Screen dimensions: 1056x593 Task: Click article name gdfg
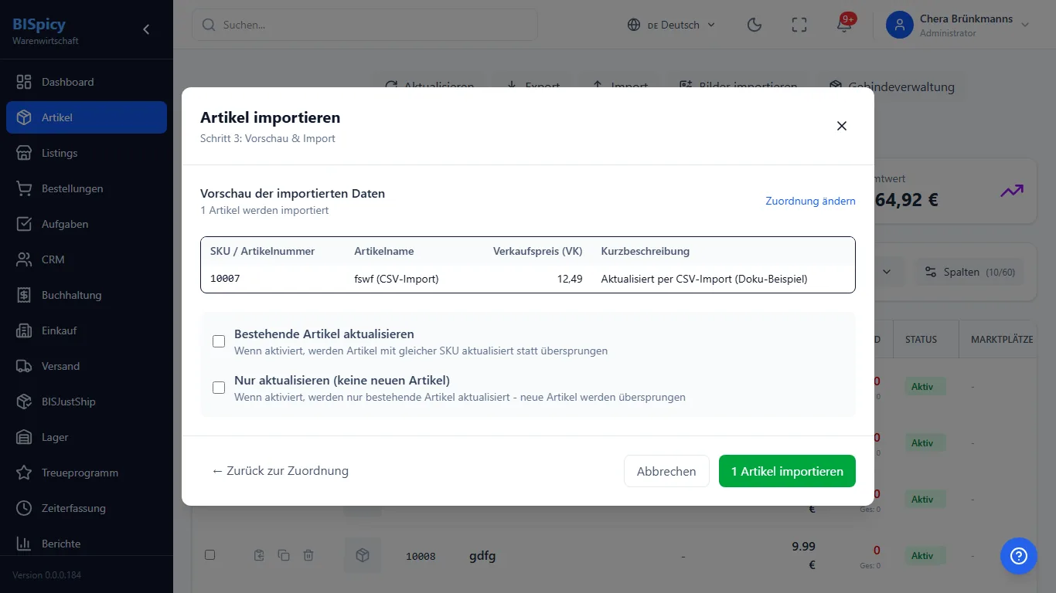click(484, 555)
